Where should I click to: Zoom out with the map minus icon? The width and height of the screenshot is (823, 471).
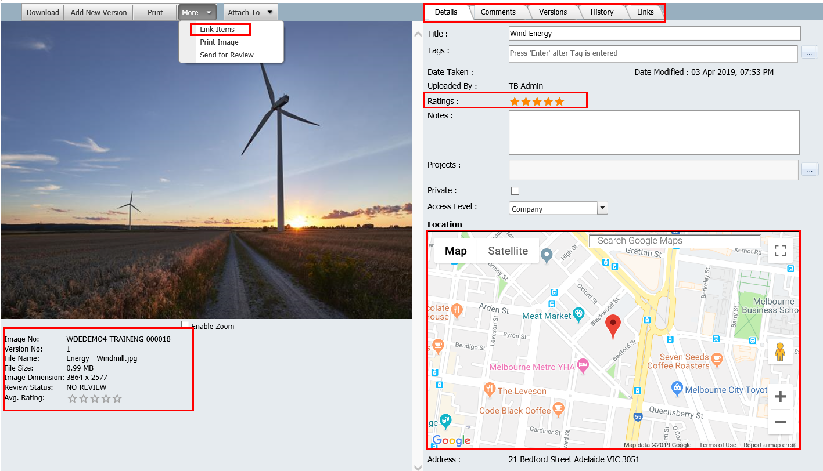[x=780, y=422]
